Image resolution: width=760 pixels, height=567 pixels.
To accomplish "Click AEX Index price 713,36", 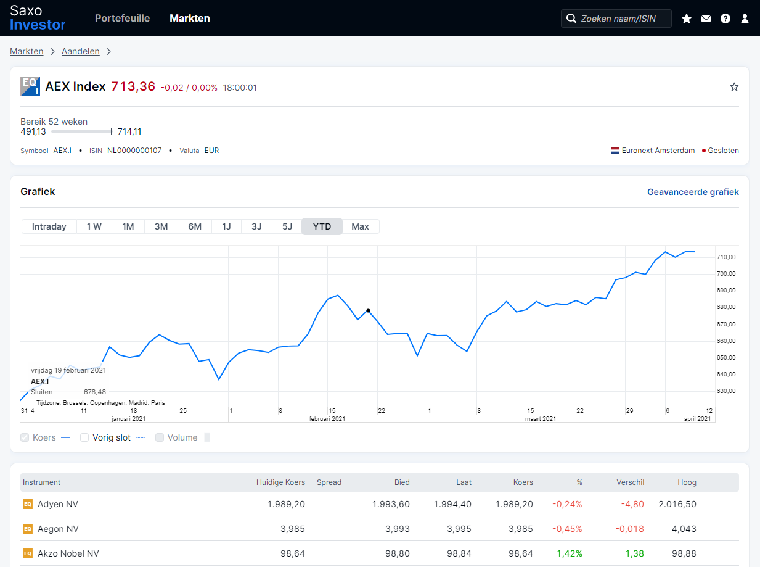I will tap(133, 86).
